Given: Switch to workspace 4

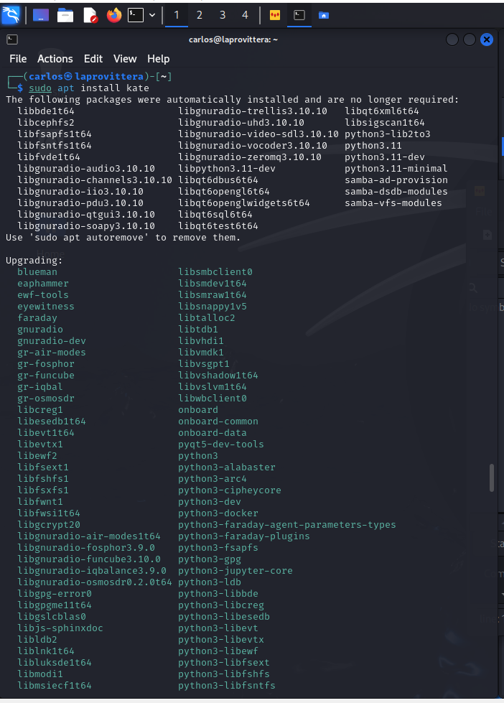Looking at the screenshot, I should click(x=245, y=15).
